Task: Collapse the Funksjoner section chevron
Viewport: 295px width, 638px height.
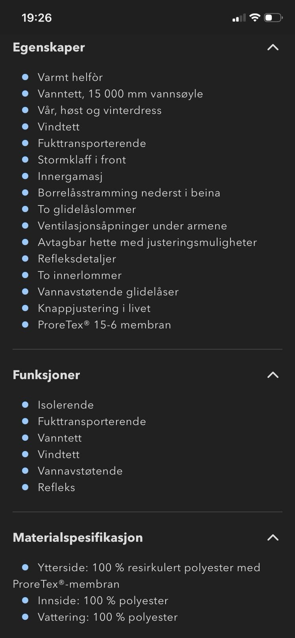Action: click(273, 375)
